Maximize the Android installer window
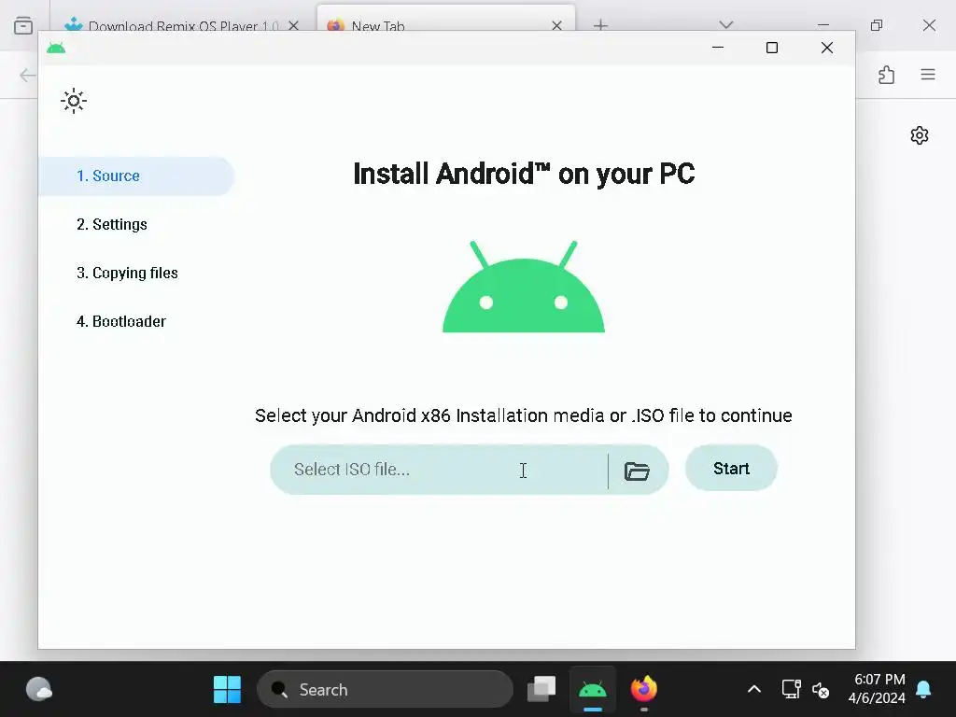This screenshot has width=956, height=717. pyautogui.click(x=772, y=48)
